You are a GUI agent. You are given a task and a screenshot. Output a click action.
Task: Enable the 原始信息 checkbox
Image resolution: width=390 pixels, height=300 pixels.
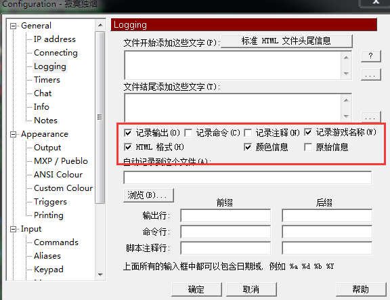pos(308,147)
